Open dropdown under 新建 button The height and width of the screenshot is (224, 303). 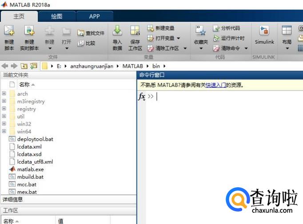[x=50, y=48]
